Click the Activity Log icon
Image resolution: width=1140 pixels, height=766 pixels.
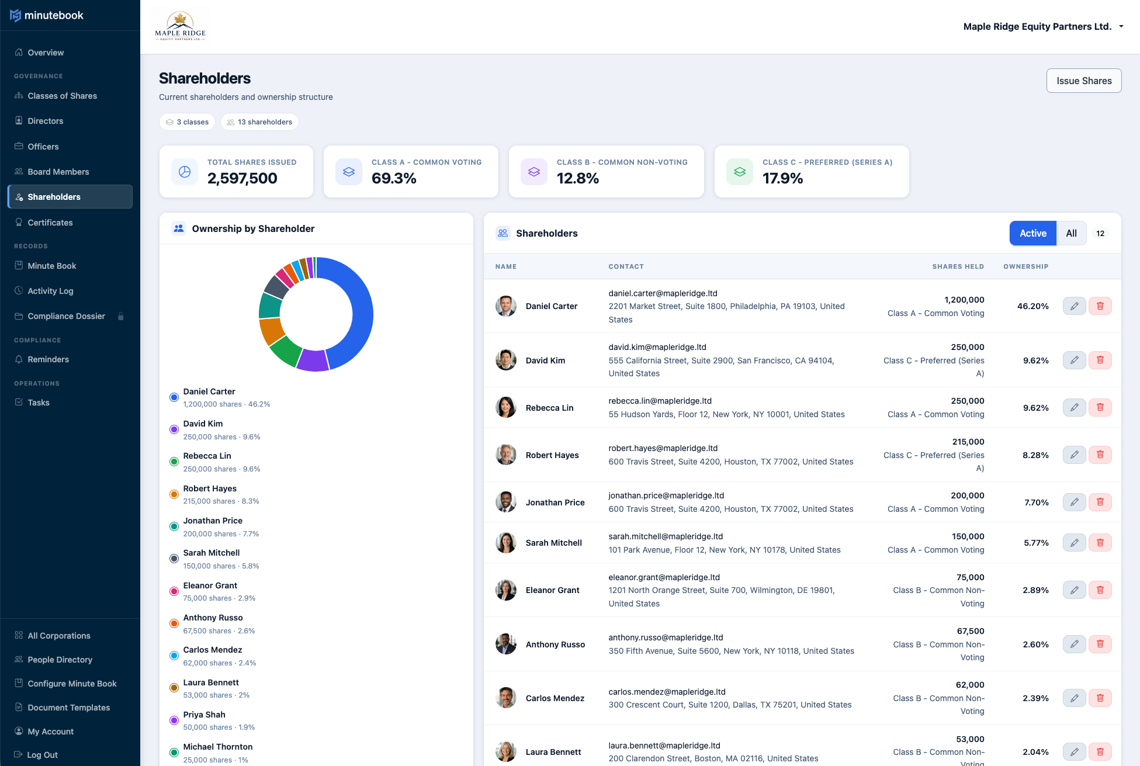(19, 291)
